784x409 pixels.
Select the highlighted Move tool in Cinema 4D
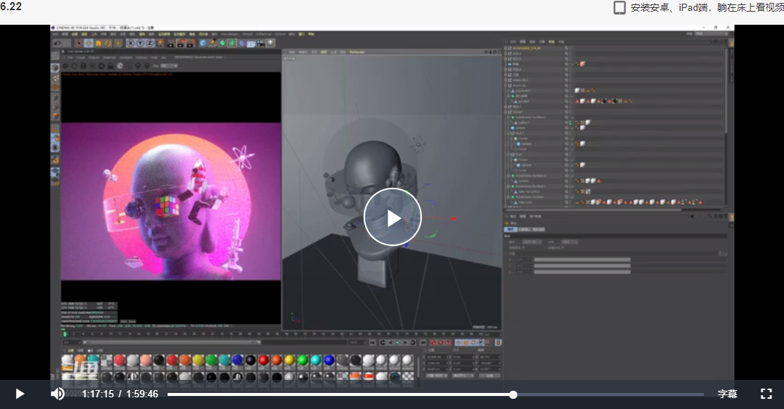(x=88, y=43)
